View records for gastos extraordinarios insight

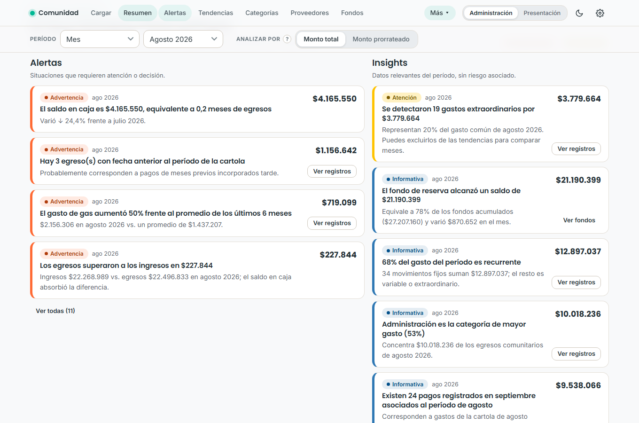(x=576, y=149)
